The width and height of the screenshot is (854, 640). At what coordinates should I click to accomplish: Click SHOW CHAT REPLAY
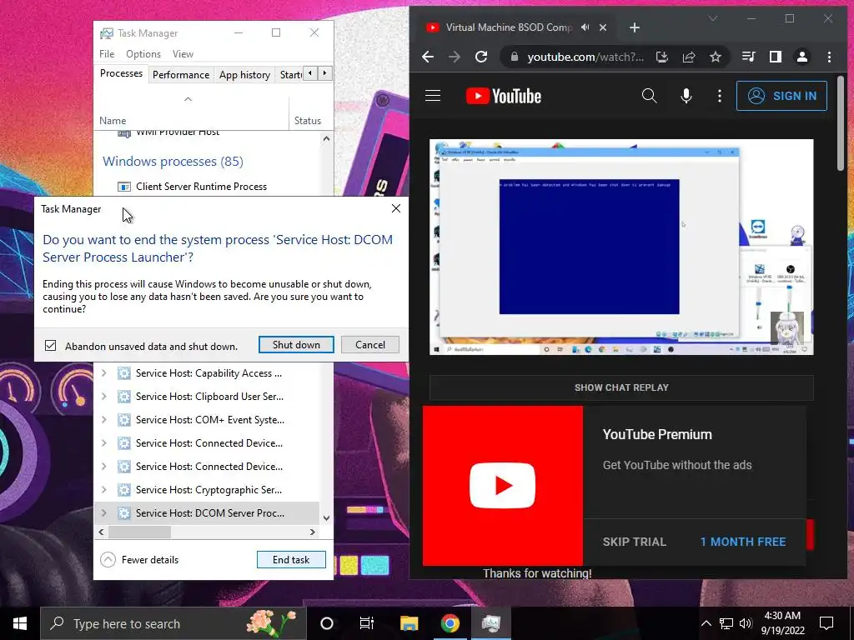621,387
